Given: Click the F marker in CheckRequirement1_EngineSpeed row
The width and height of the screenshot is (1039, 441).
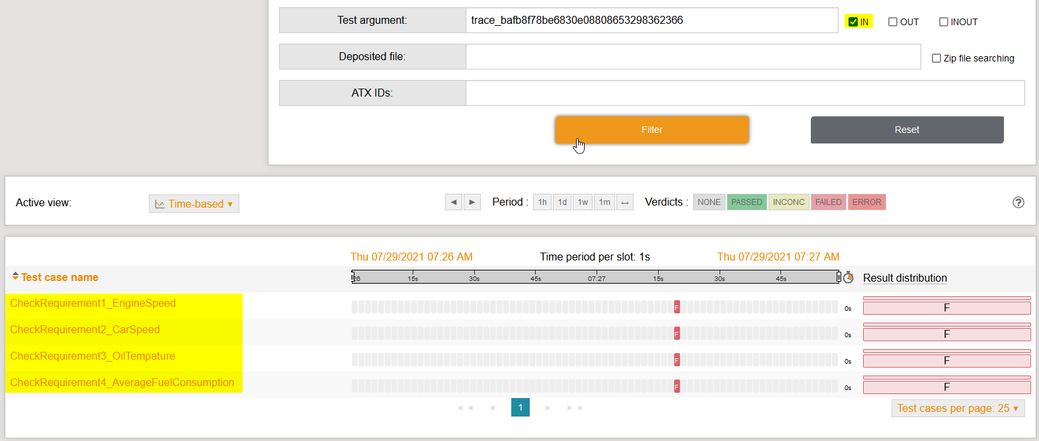Looking at the screenshot, I should (x=677, y=307).
